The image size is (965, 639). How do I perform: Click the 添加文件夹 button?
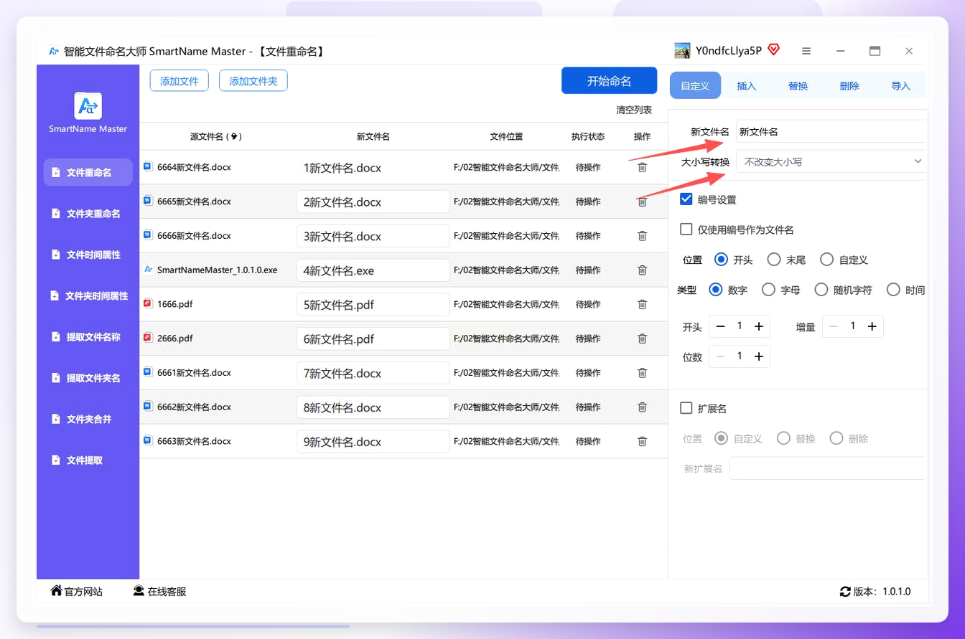253,81
